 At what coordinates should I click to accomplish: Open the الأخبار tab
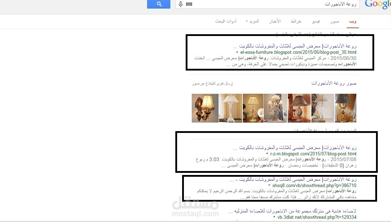[x=275, y=21]
